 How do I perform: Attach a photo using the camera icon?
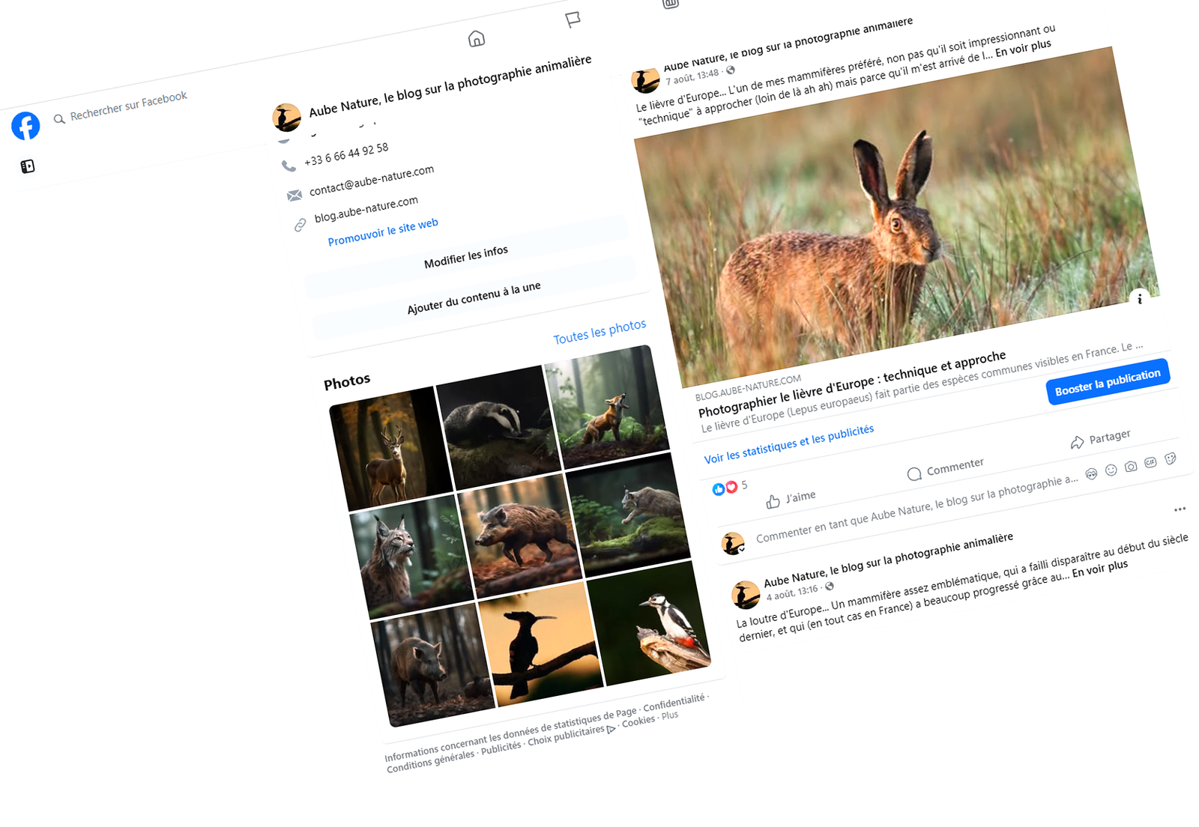[1131, 465]
